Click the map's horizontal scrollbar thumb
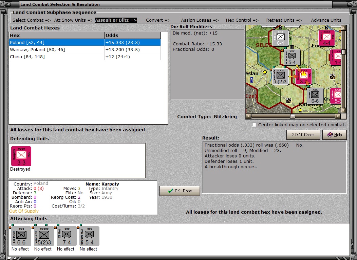Image resolution: width=357 pixels, height=260 pixels. 293,116
